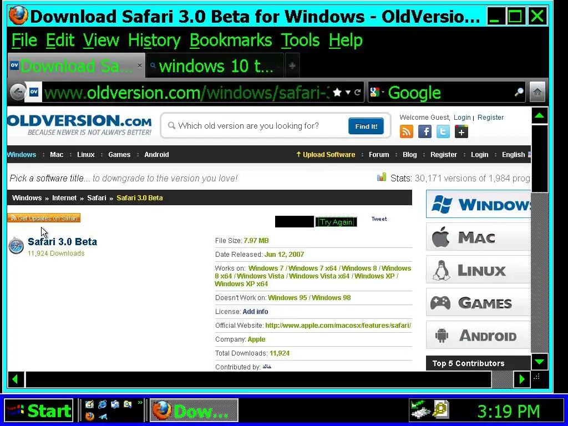568x426 pixels.
Task: Open the View menu
Action: click(x=101, y=40)
